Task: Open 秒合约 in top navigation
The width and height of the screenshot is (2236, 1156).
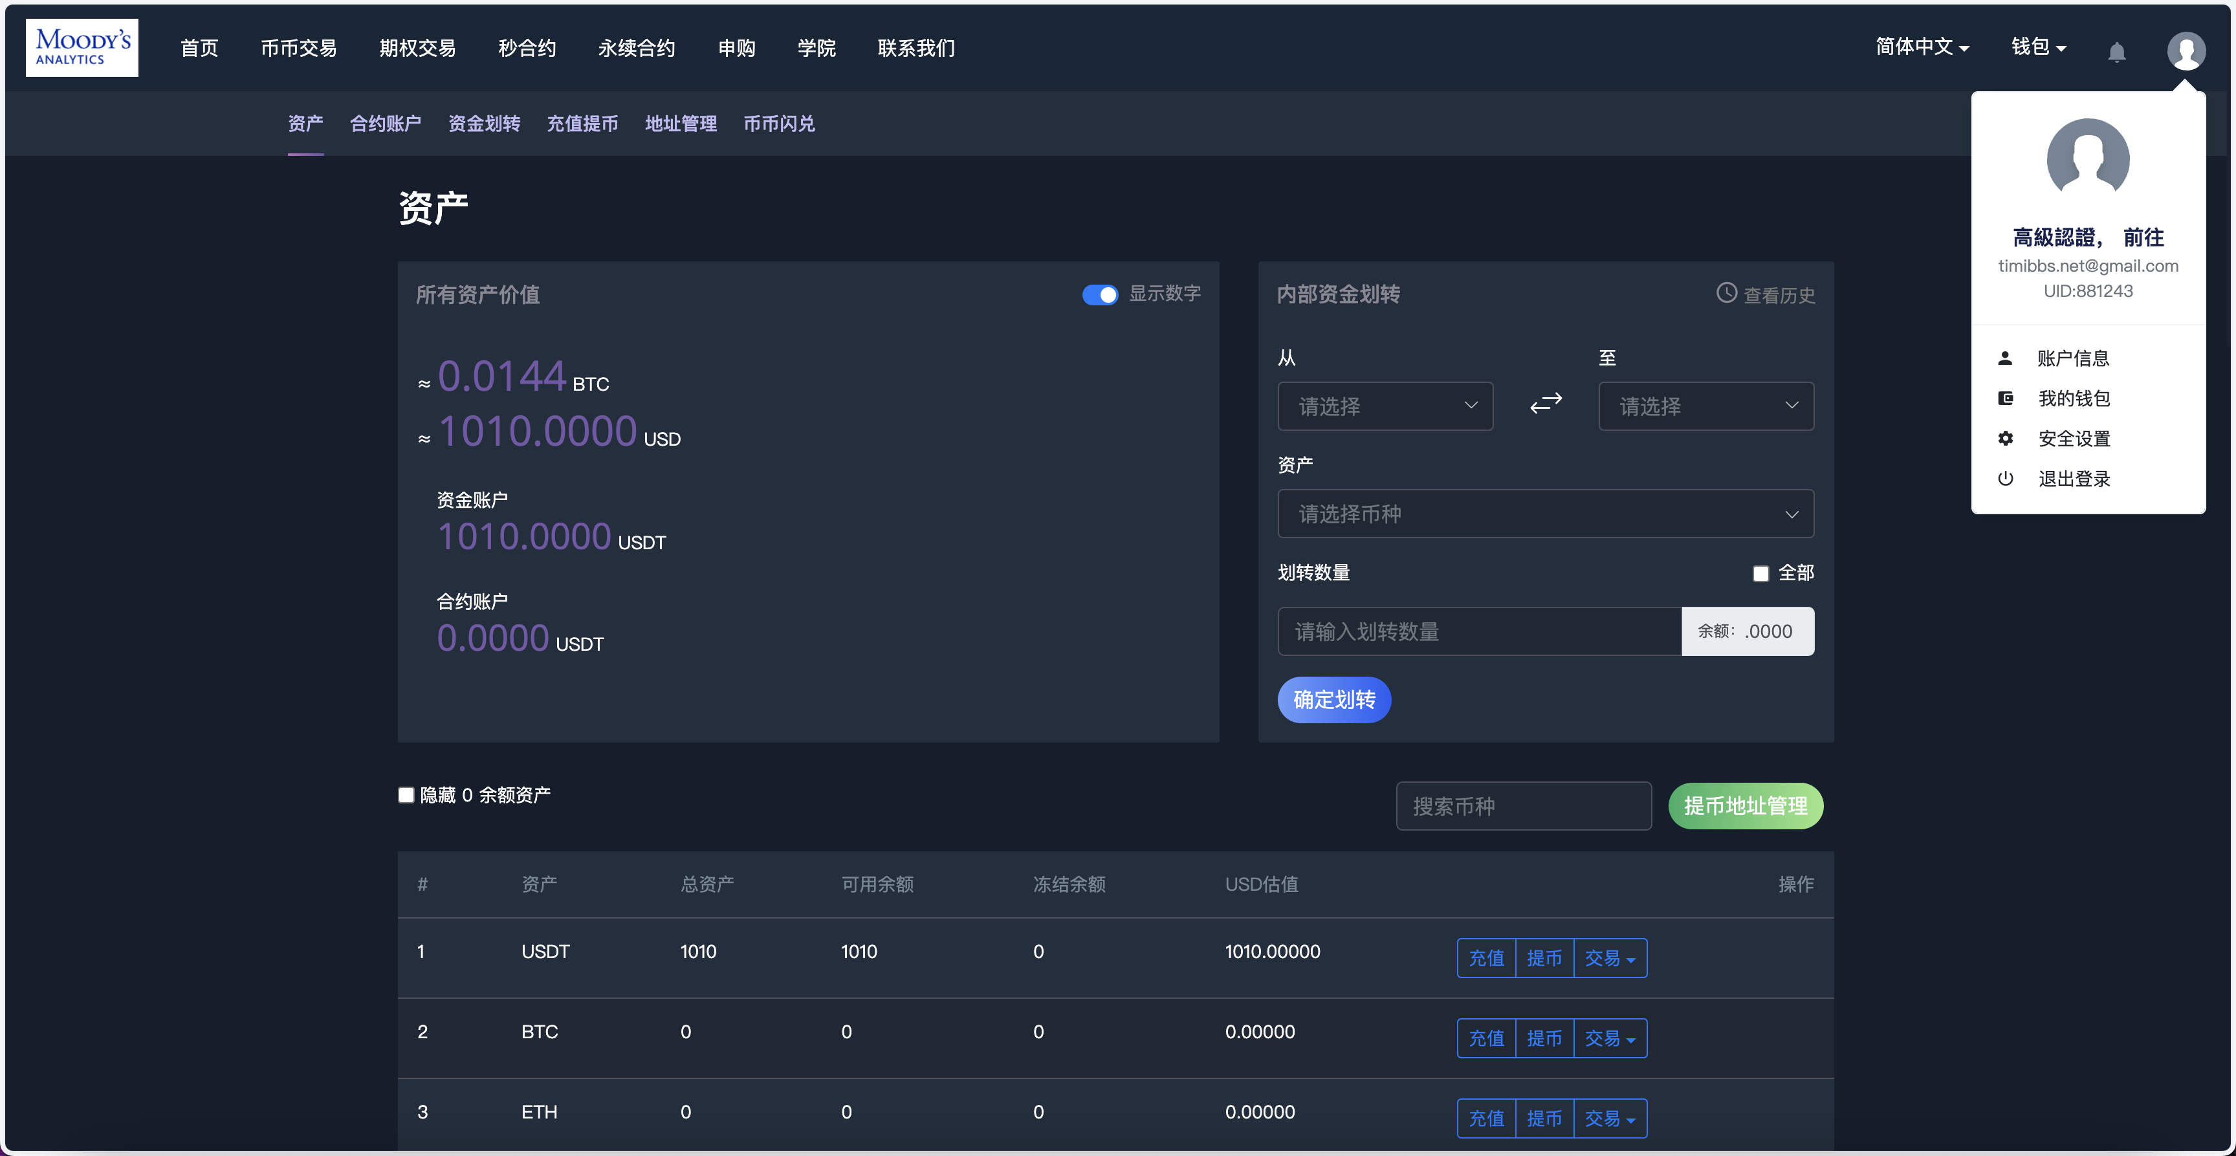Action: coord(527,48)
